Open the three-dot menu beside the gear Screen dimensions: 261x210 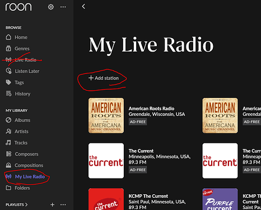[63, 7]
